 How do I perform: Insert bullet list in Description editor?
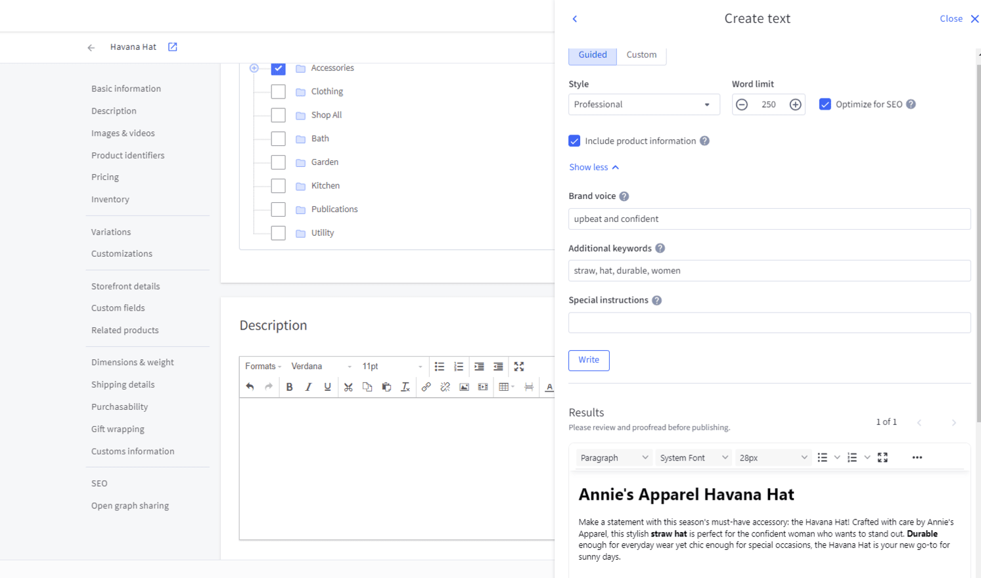tap(440, 367)
